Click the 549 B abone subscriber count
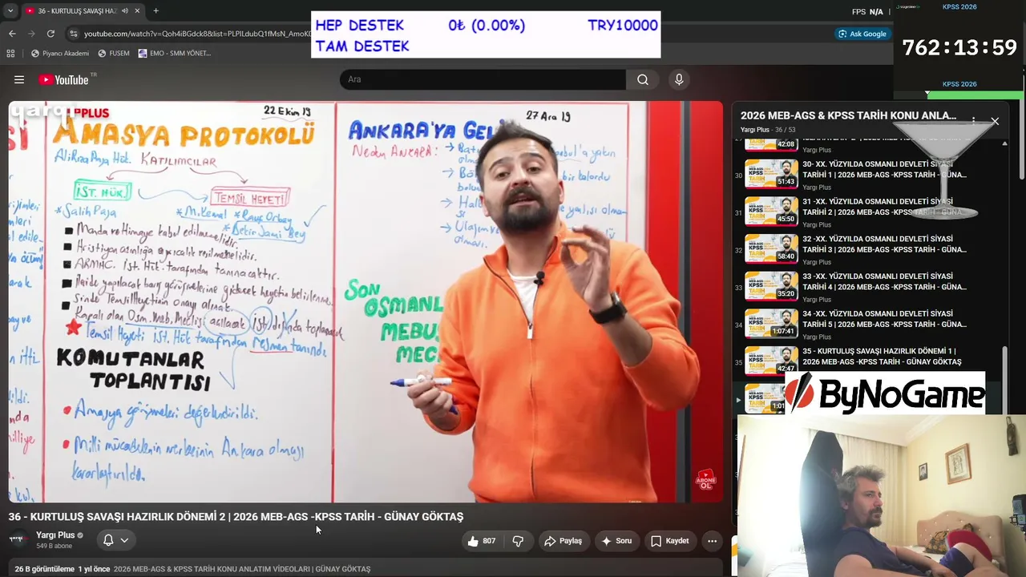Viewport: 1026px width, 577px height. [54, 547]
